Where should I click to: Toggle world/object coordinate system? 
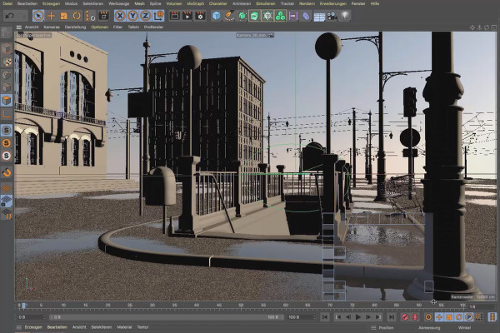click(158, 16)
